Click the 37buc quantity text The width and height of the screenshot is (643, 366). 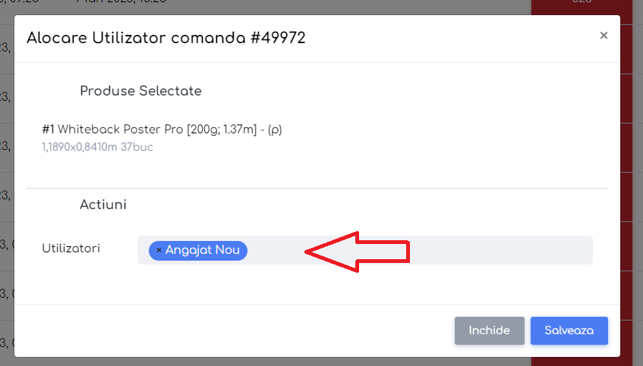(x=137, y=147)
